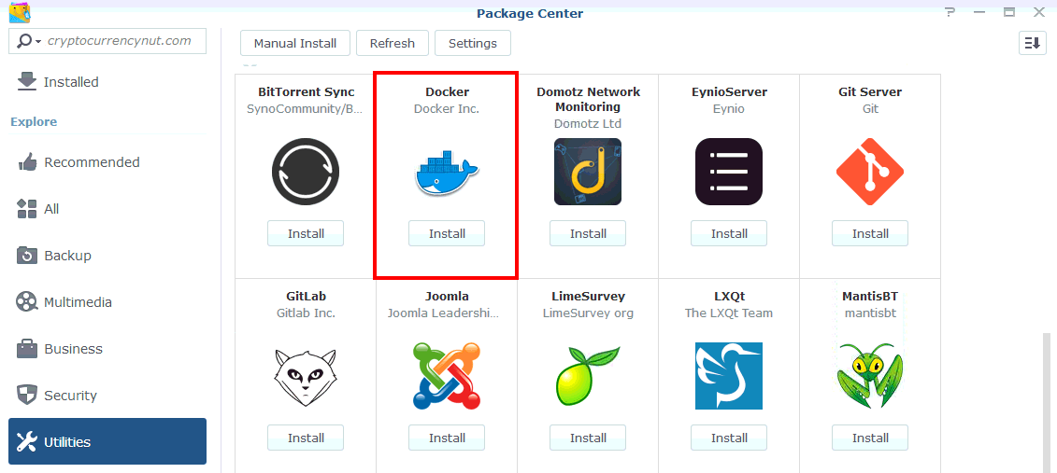The image size is (1057, 473).
Task: Click the MantisBT package title
Action: (x=869, y=296)
